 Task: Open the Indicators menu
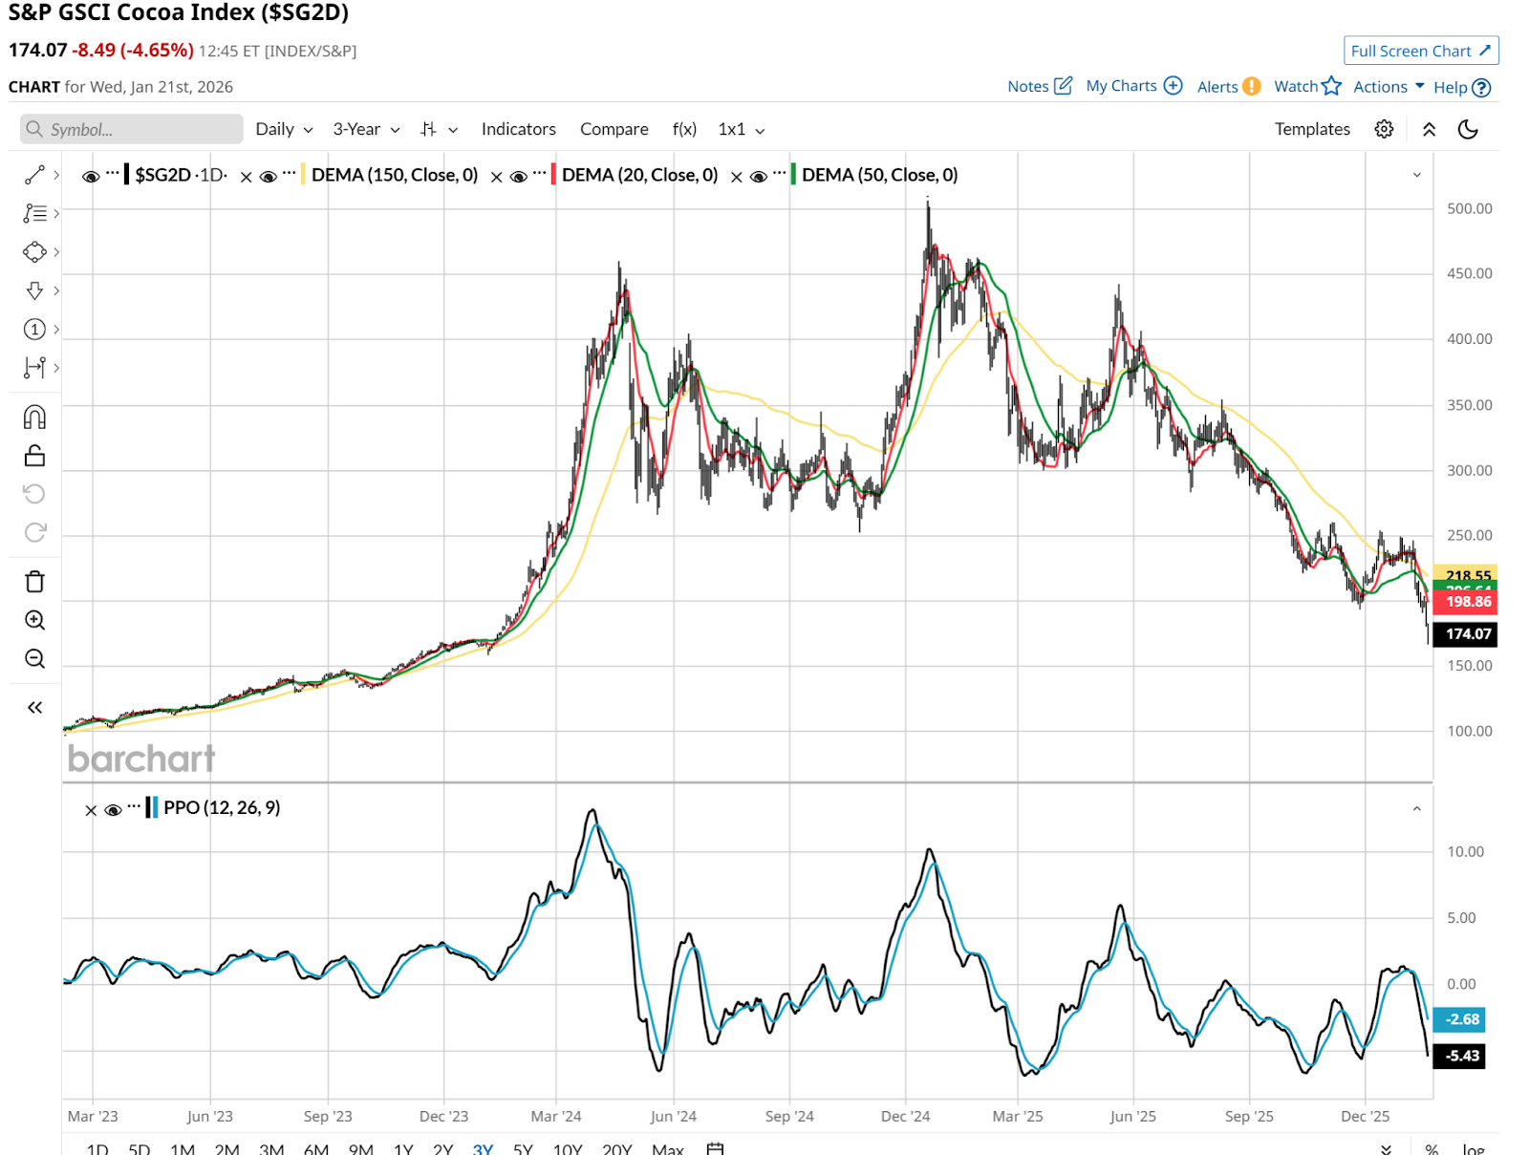coord(518,129)
